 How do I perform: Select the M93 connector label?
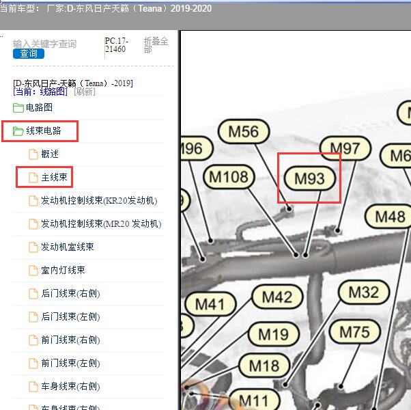310,178
